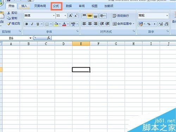Screen dimensions: 176x132
Task: Click the fx insert function icon
Action: 49,38
